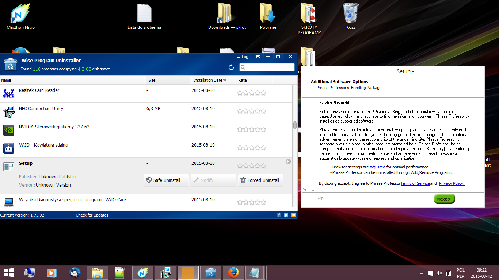This screenshot has height=280, width=499.
Task: Sort list by Name column header
Action: (6, 80)
